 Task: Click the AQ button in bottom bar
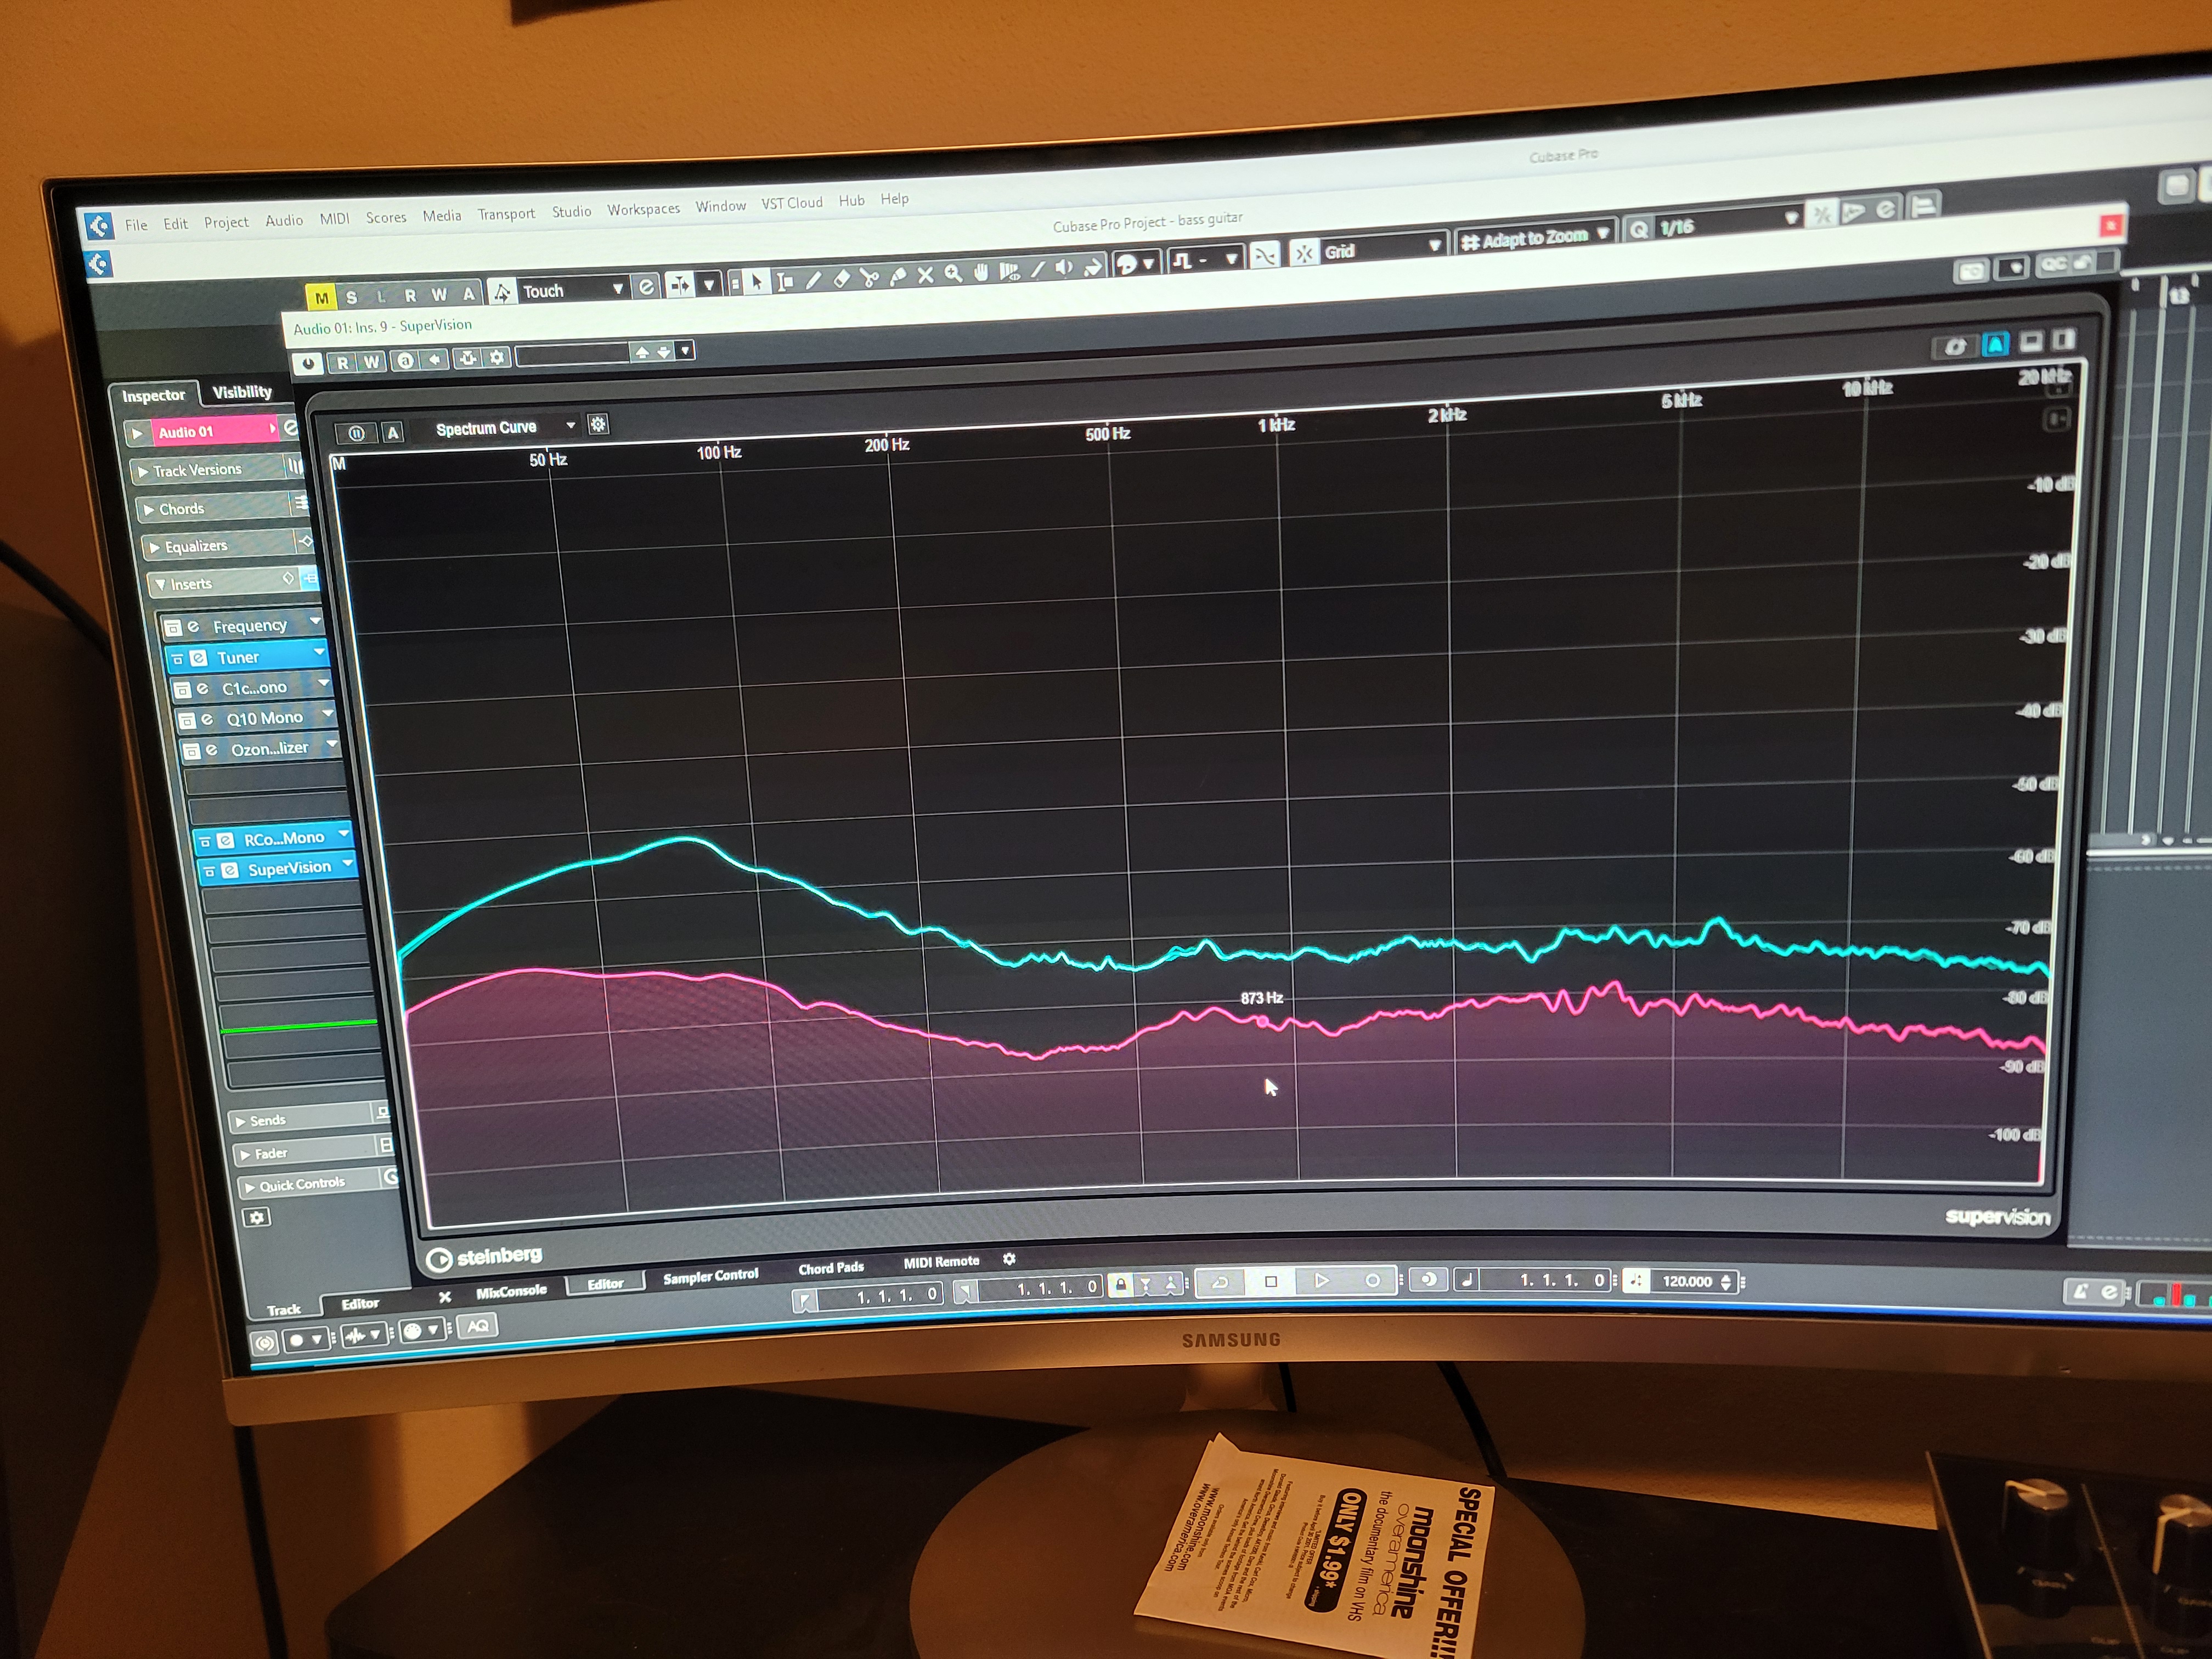pos(478,1326)
